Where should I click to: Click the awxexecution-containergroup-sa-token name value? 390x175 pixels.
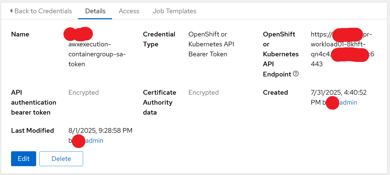pos(97,54)
